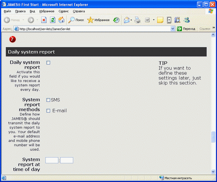217x182 pixels.
Task: Expand the address bar dropdown arrow
Action: tap(172, 29)
